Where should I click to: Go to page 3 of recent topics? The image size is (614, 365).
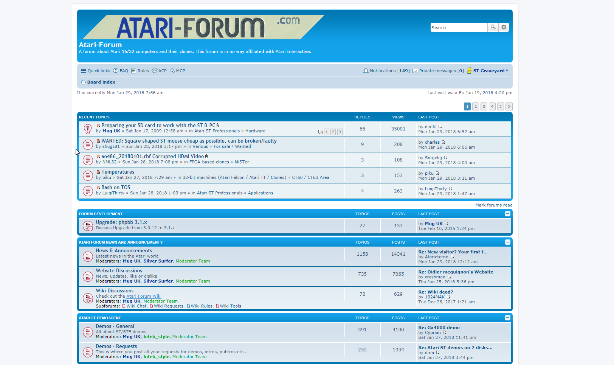click(x=484, y=107)
